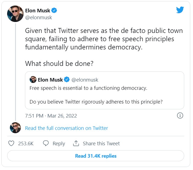This screenshot has height=170, width=193.
Task: Open the quoted tweet about rigorously adhering
Action: (104, 95)
